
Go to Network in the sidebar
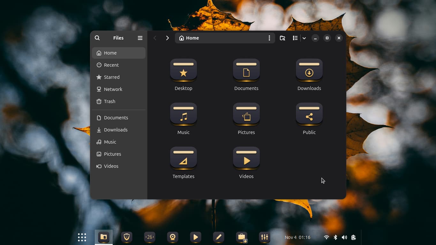[113, 89]
